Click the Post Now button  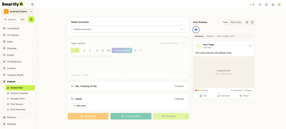click(169, 116)
